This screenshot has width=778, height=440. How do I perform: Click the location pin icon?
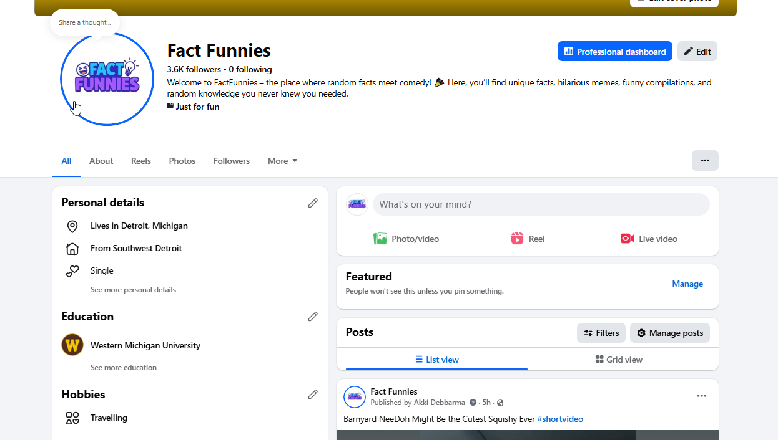72,226
